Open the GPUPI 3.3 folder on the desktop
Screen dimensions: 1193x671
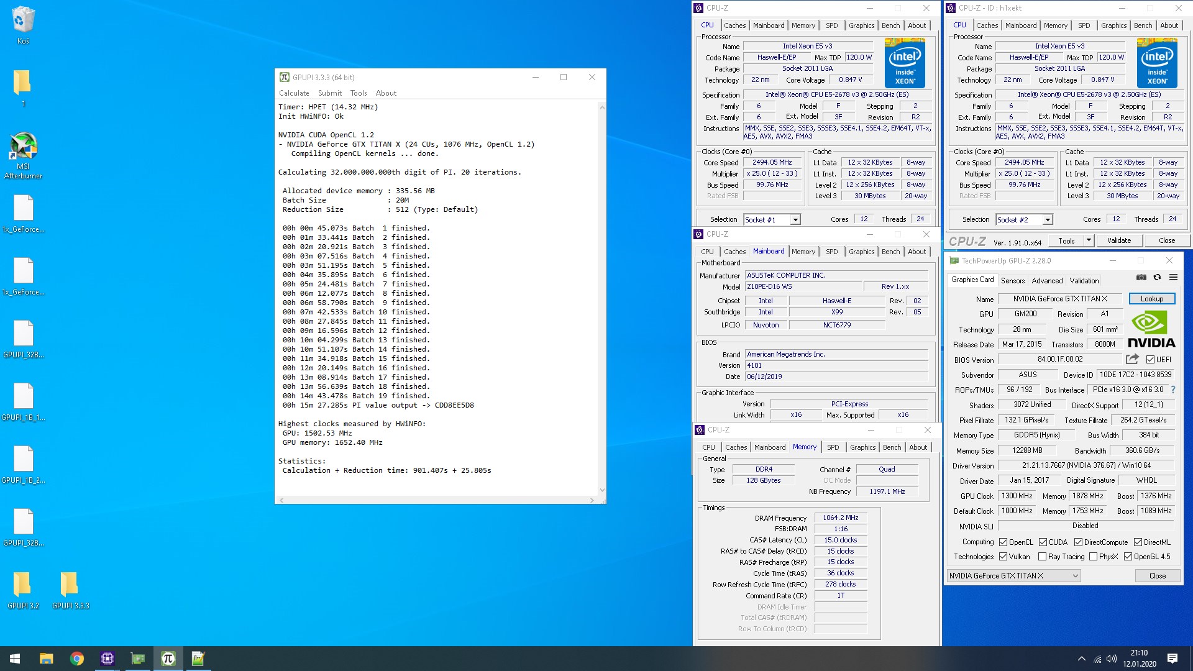[70, 590]
